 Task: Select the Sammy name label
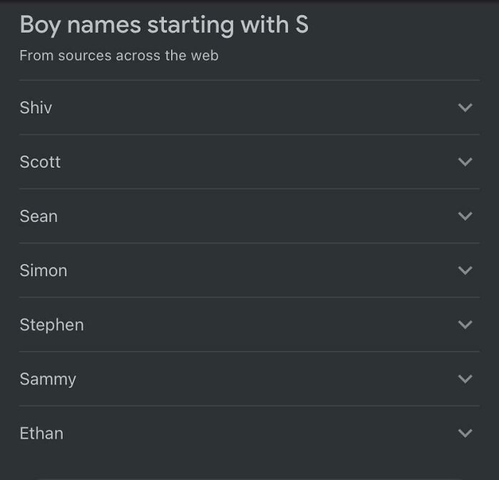point(48,379)
